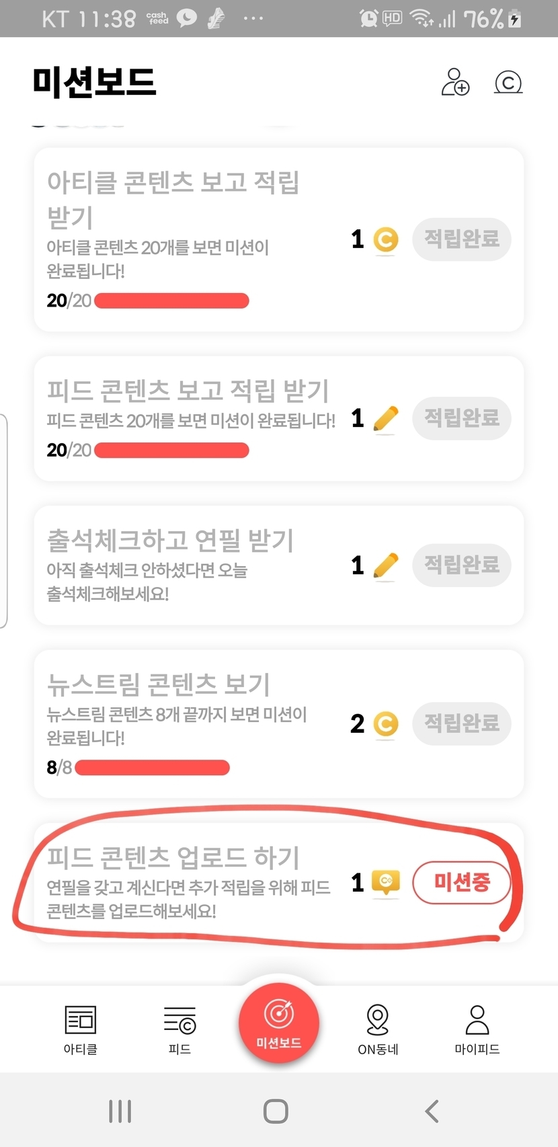
Task: Tap the red 미션보드 center button
Action: coord(278,1023)
